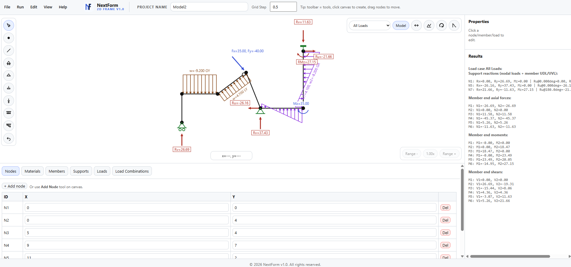Click the 1.00x scale reset button
The image size is (571, 267).
tap(430, 154)
